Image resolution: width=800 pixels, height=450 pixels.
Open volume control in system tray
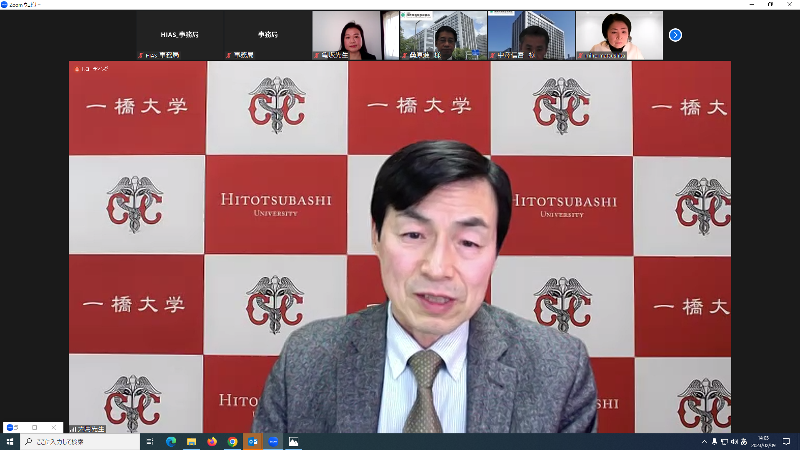(734, 442)
